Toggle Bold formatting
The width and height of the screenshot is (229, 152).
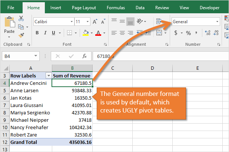pos(37,33)
